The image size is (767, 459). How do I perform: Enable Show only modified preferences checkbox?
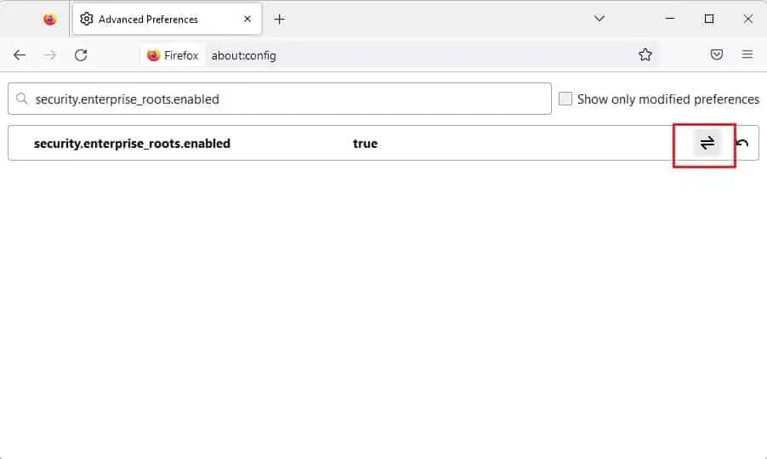tap(565, 99)
